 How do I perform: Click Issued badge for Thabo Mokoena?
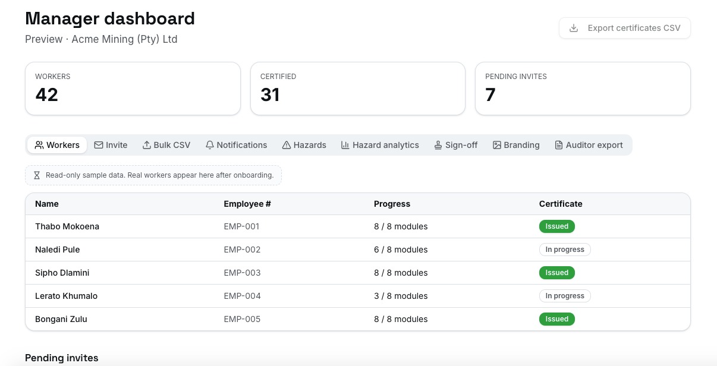(x=557, y=226)
